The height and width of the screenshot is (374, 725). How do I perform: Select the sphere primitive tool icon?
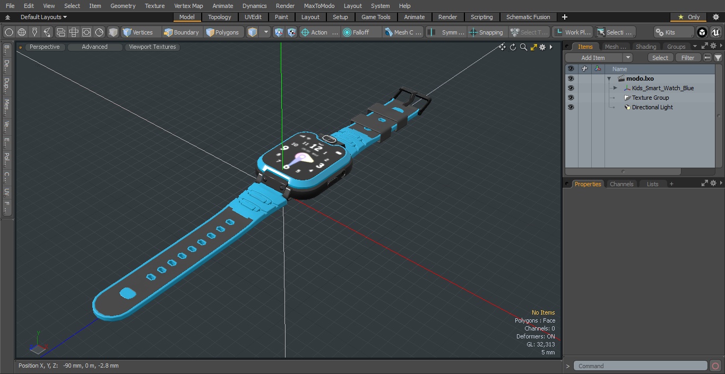[9, 32]
